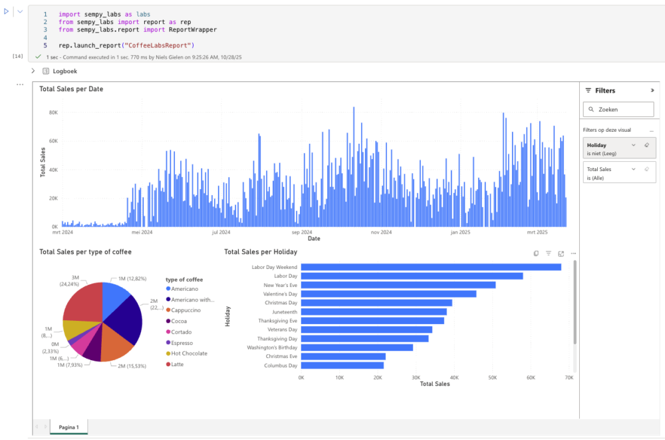Viewport: 665px width, 440px height.
Task: Switch to the Pagina 1 tab
Action: [x=68, y=427]
